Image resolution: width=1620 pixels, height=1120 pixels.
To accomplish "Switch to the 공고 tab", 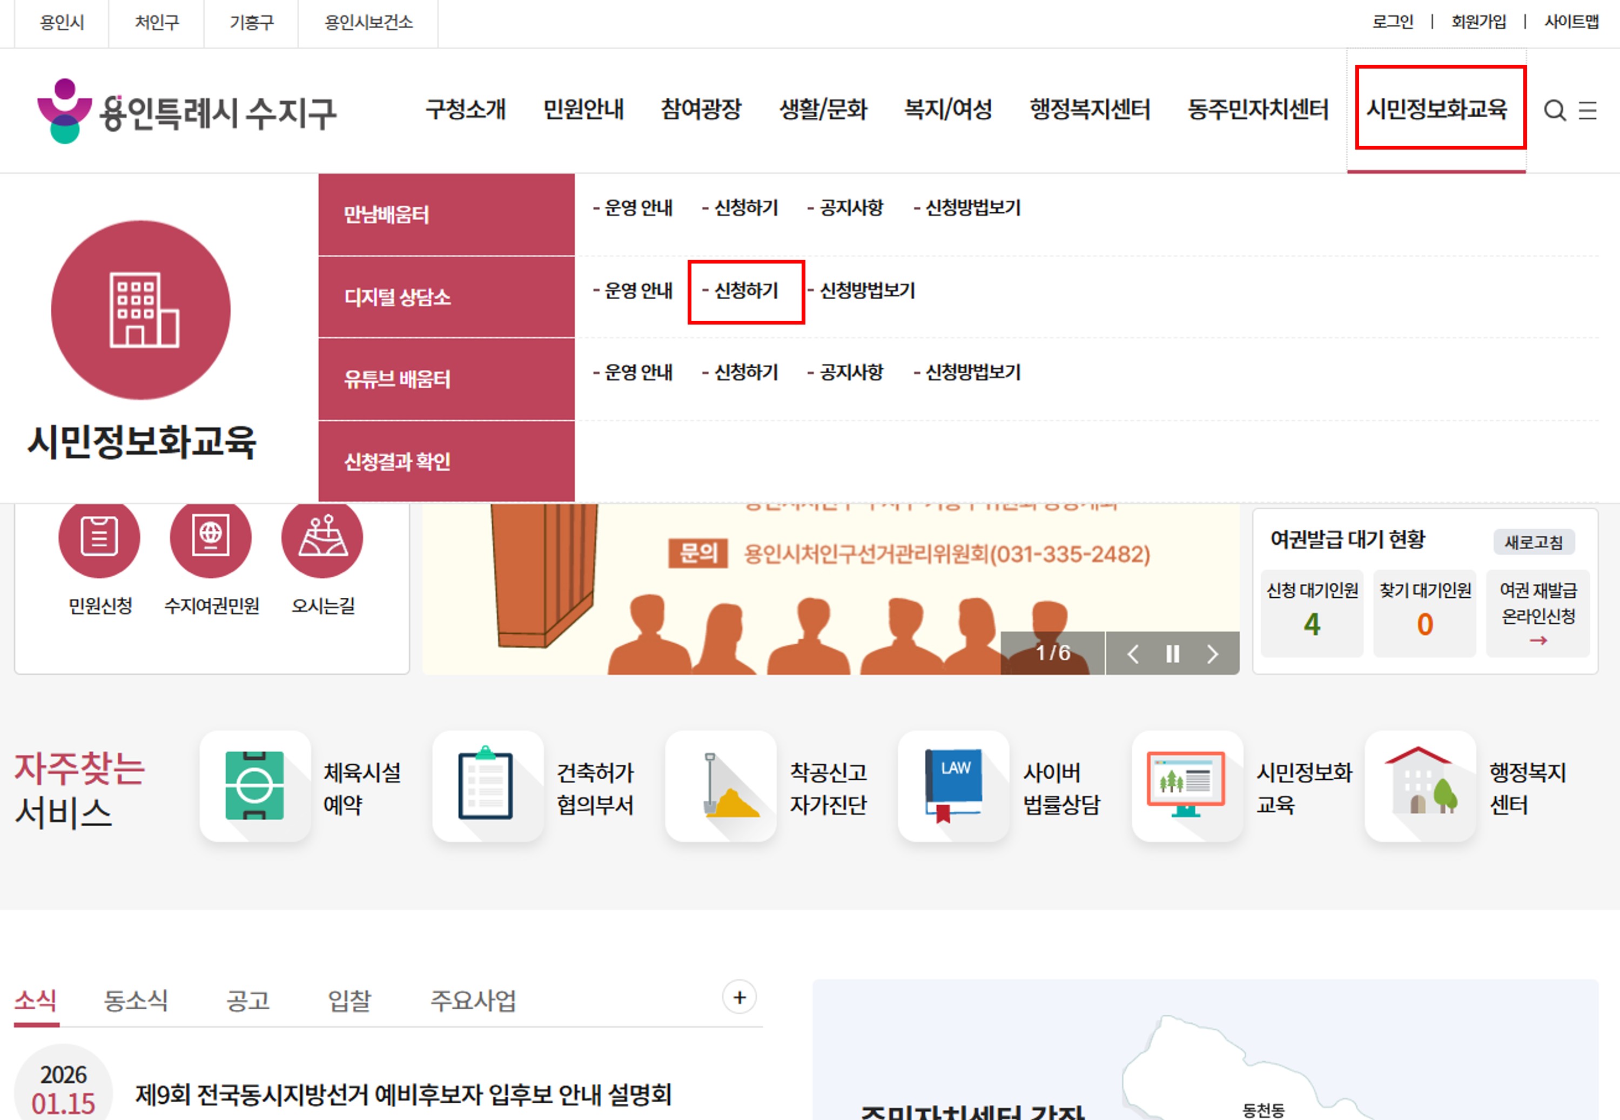I will click(x=248, y=1000).
